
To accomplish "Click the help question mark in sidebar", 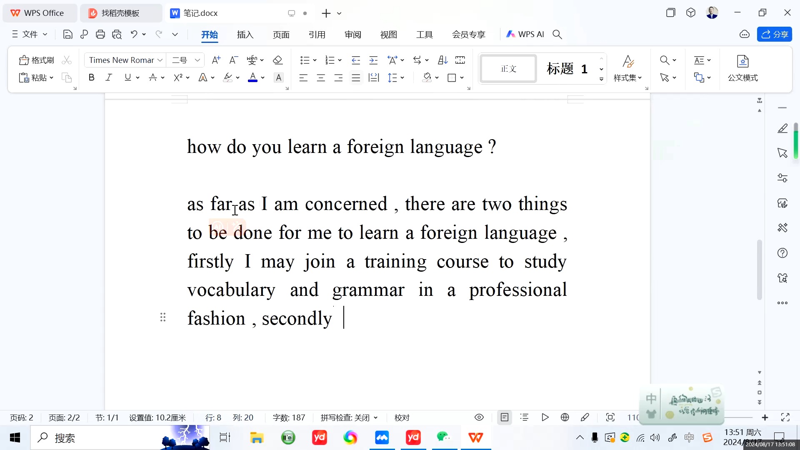I will tap(782, 253).
